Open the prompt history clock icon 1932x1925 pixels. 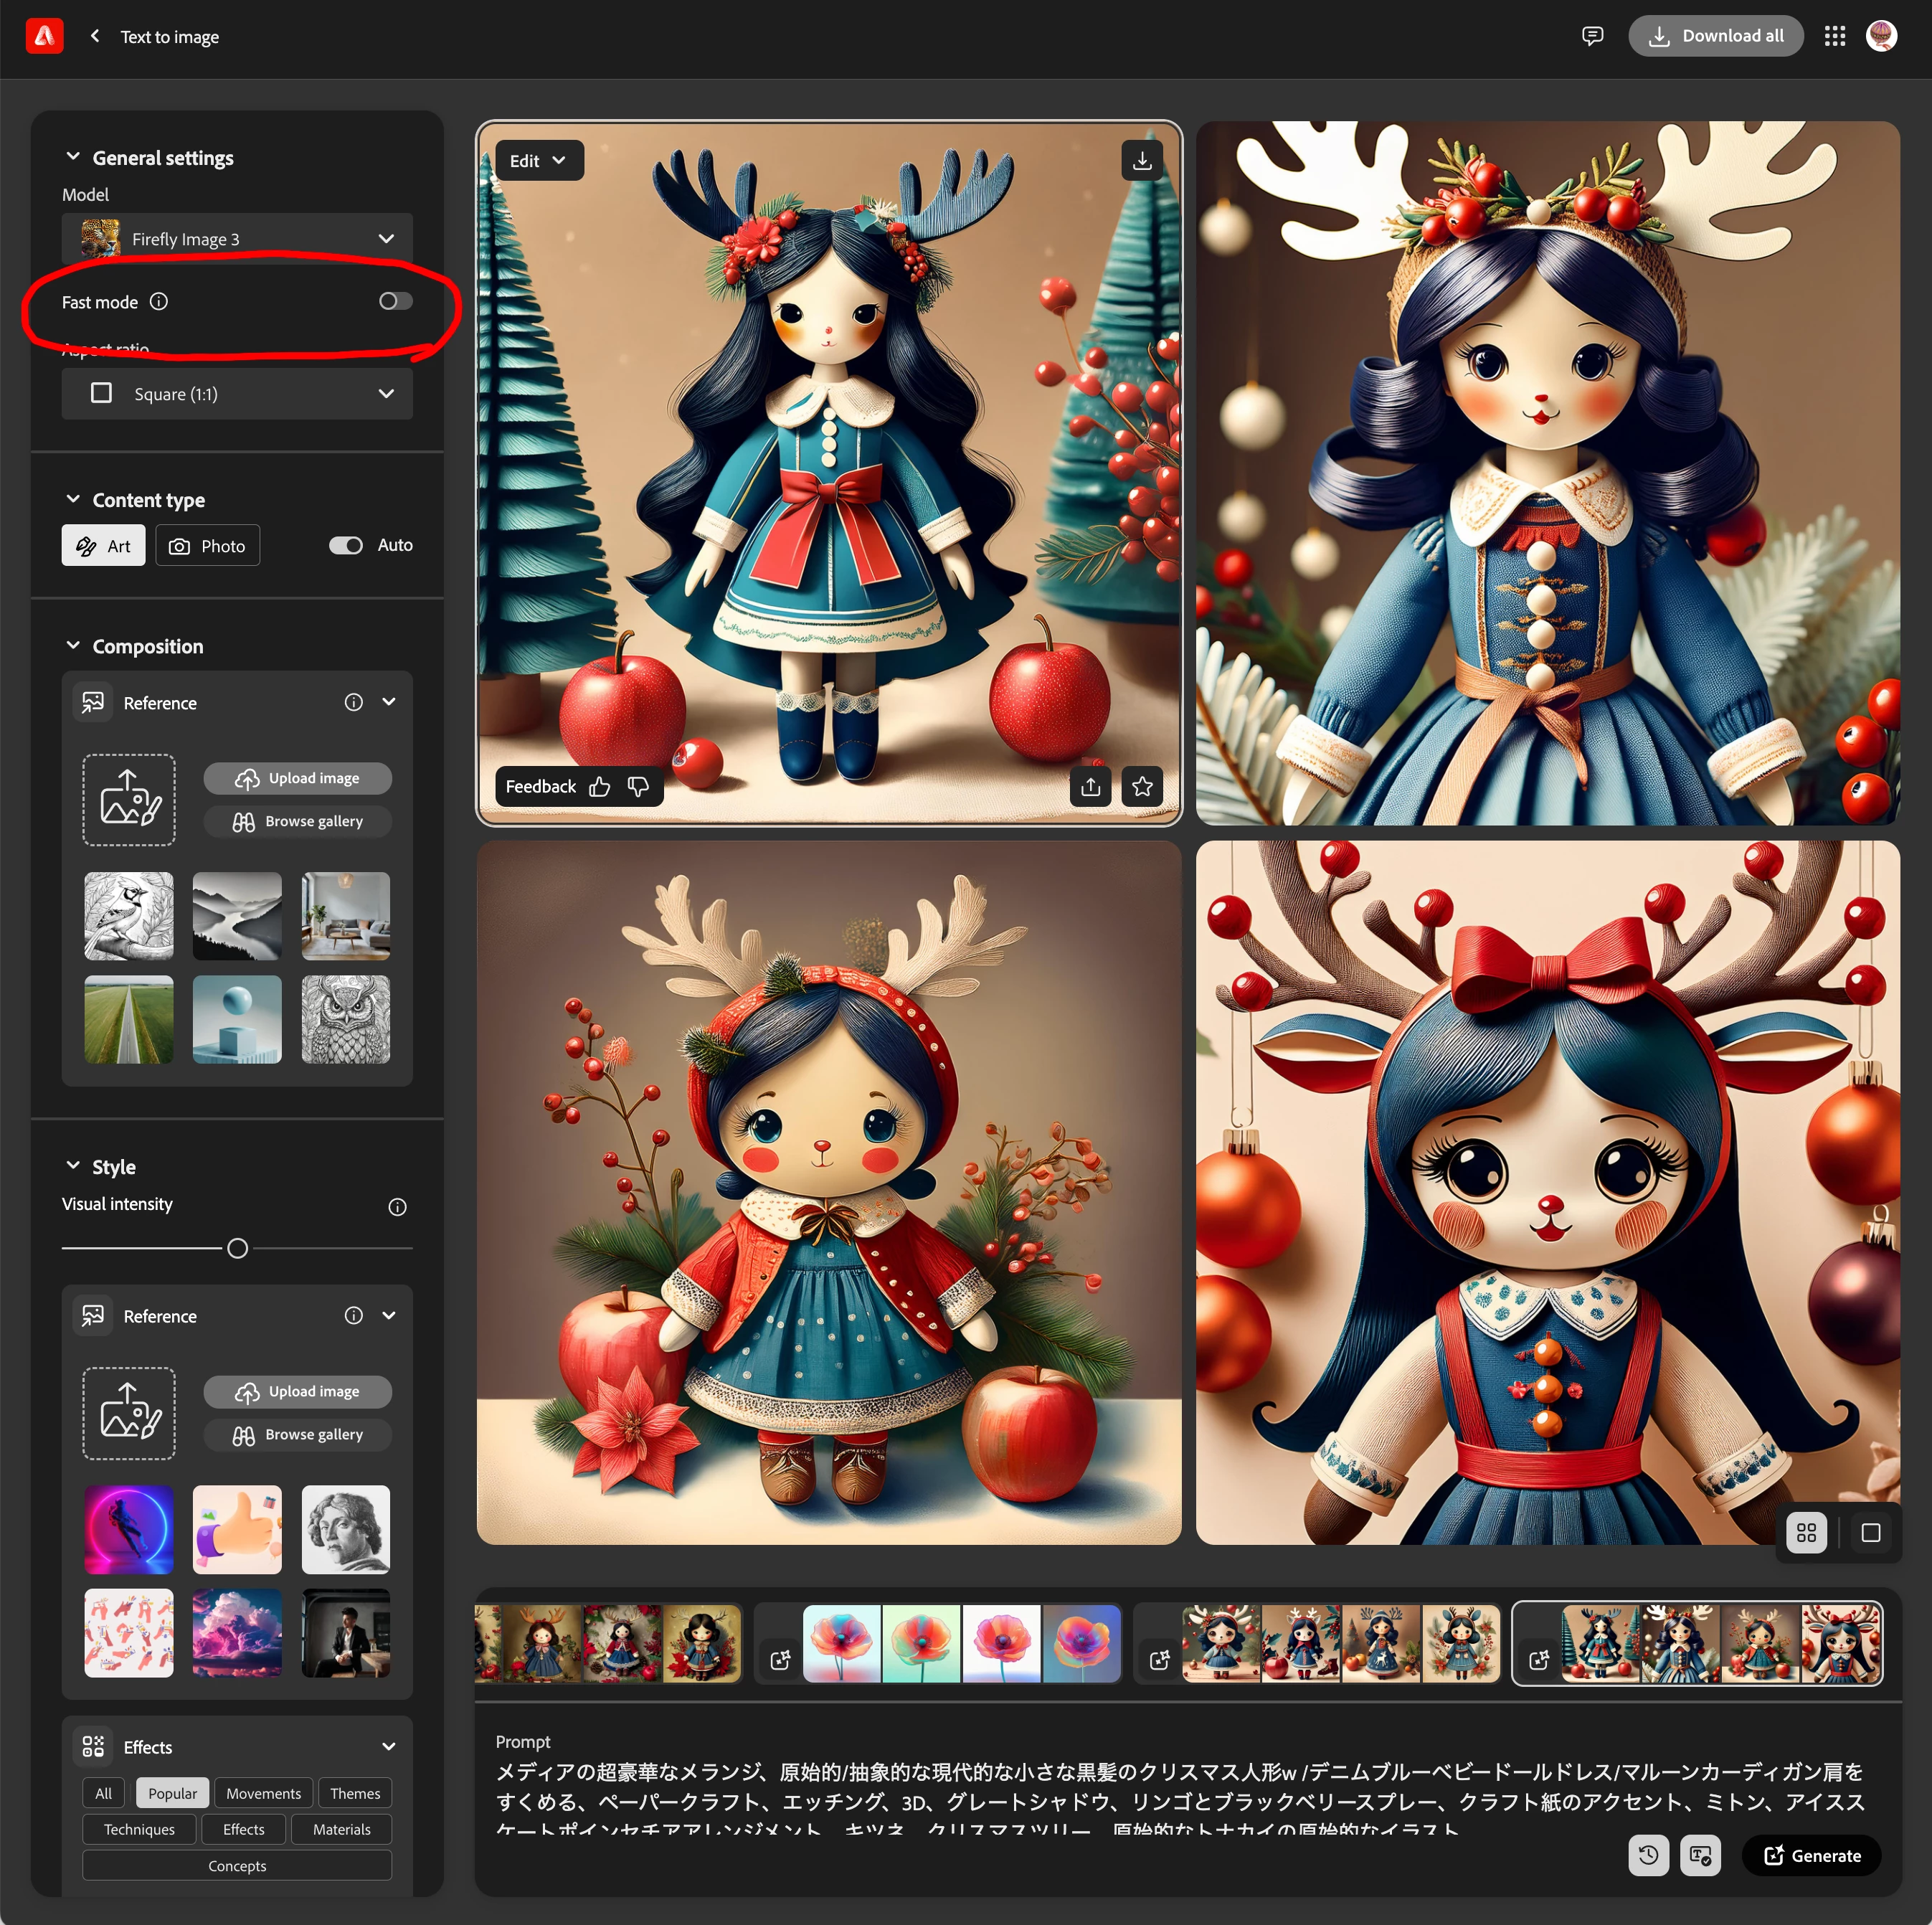click(x=1648, y=1856)
